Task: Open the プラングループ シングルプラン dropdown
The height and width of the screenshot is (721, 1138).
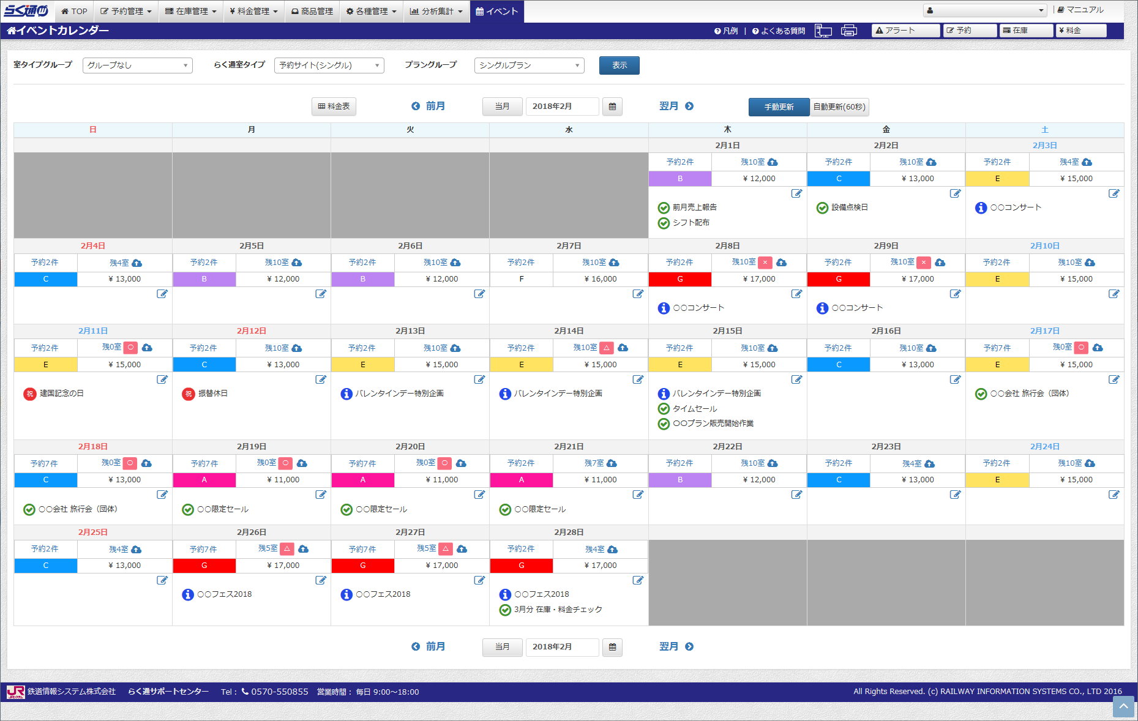Action: coord(530,65)
